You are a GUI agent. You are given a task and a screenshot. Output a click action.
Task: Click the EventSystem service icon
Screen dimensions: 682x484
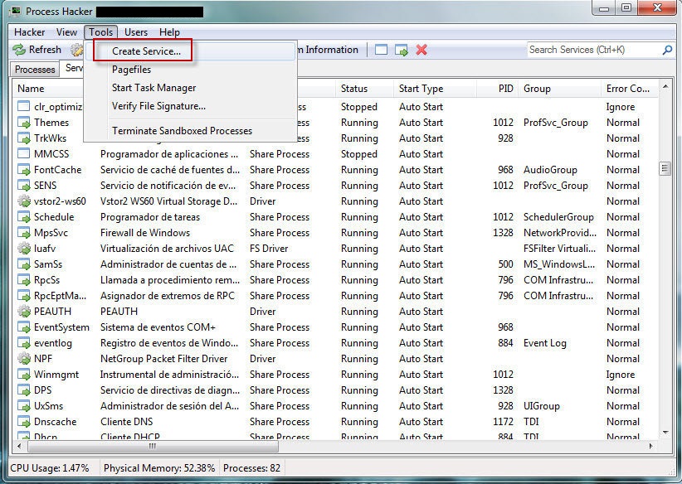coord(23,327)
